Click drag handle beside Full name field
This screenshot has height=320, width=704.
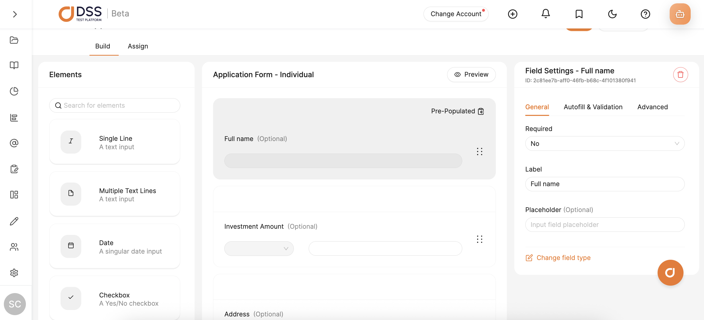click(x=479, y=151)
